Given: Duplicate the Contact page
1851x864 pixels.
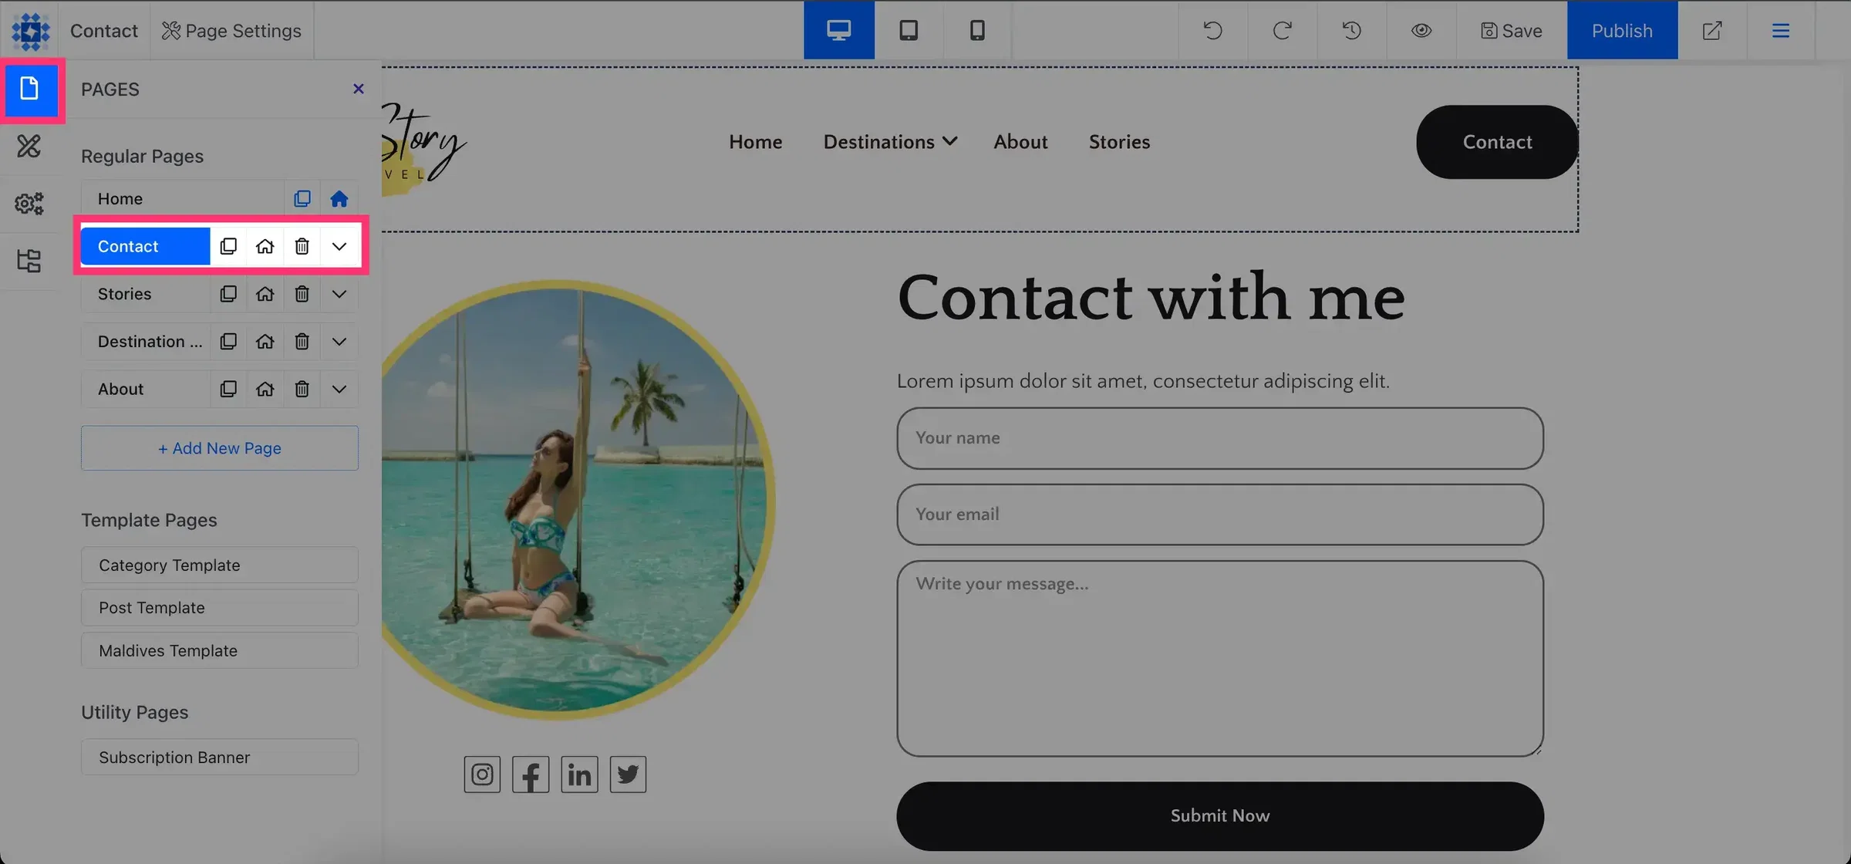Looking at the screenshot, I should (x=228, y=246).
